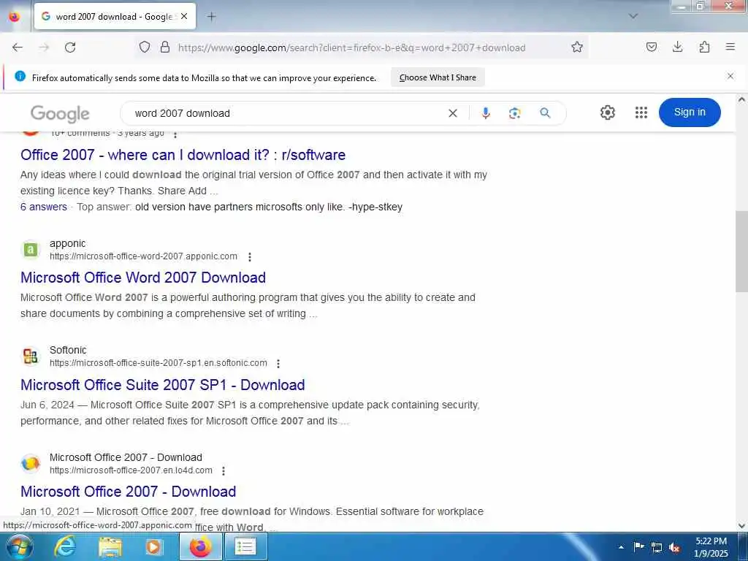Click the apponic URL text
Viewport: 748px width, 561px height.
tap(143, 256)
